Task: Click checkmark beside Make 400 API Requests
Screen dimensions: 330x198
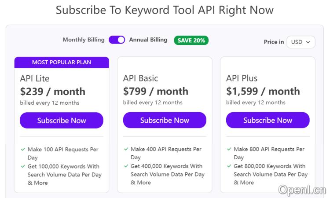Action: tap(126, 150)
